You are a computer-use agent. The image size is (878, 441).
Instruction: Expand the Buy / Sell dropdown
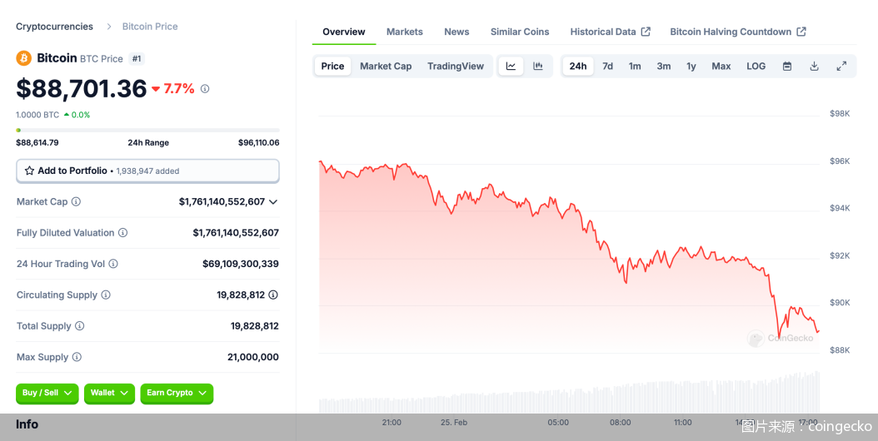pyautogui.click(x=47, y=393)
